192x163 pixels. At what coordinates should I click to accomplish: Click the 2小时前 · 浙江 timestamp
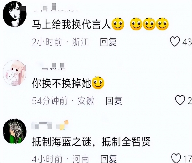[x=60, y=42]
